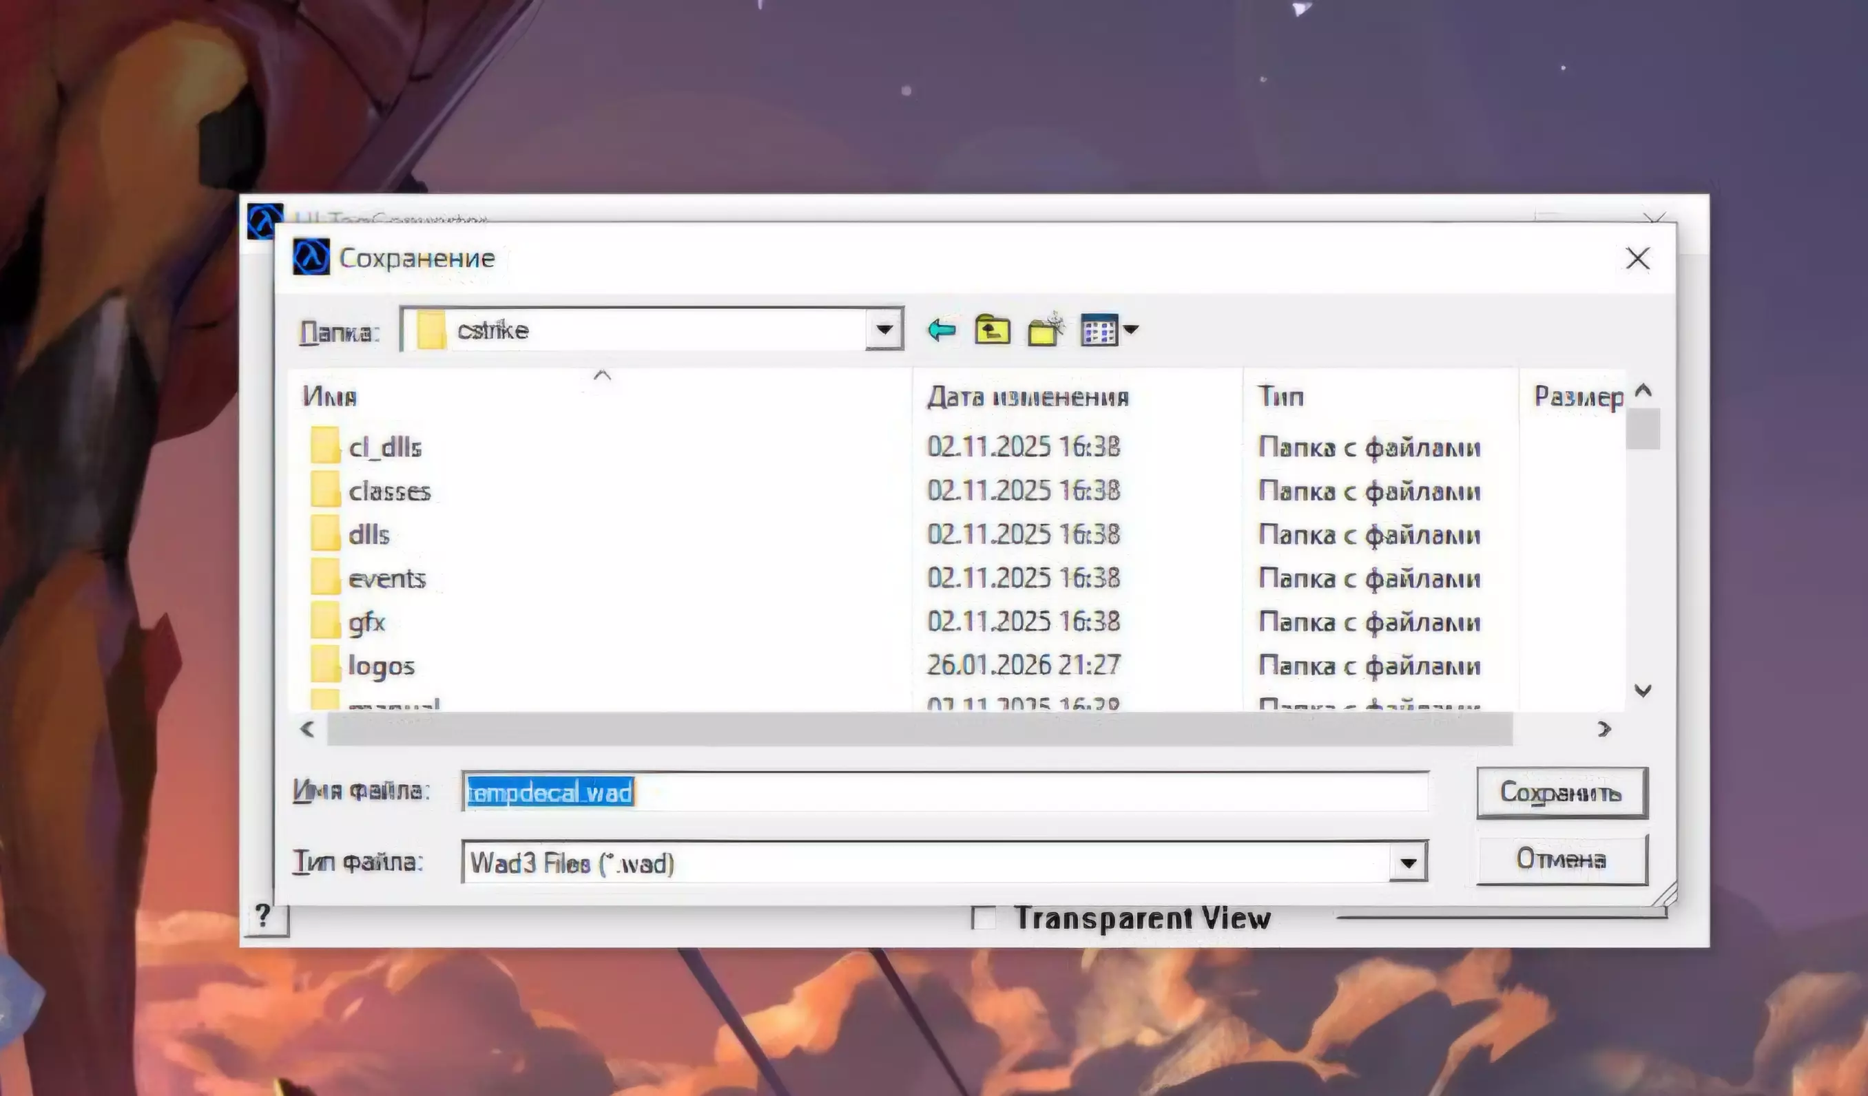Image resolution: width=1868 pixels, height=1096 pixels.
Task: Select the gfx folder
Action: pyautogui.click(x=366, y=622)
